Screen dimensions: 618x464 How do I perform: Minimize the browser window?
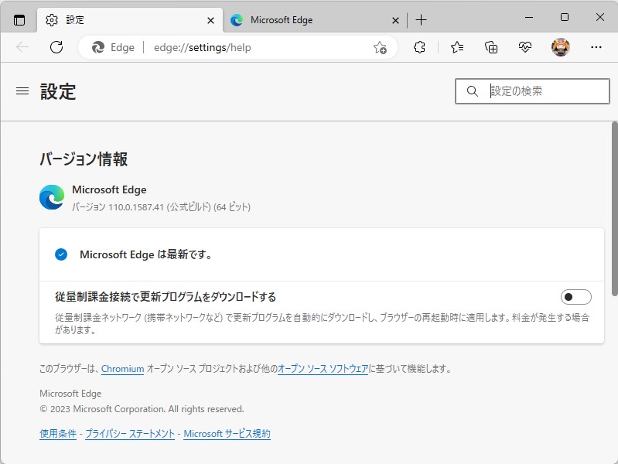(x=529, y=17)
